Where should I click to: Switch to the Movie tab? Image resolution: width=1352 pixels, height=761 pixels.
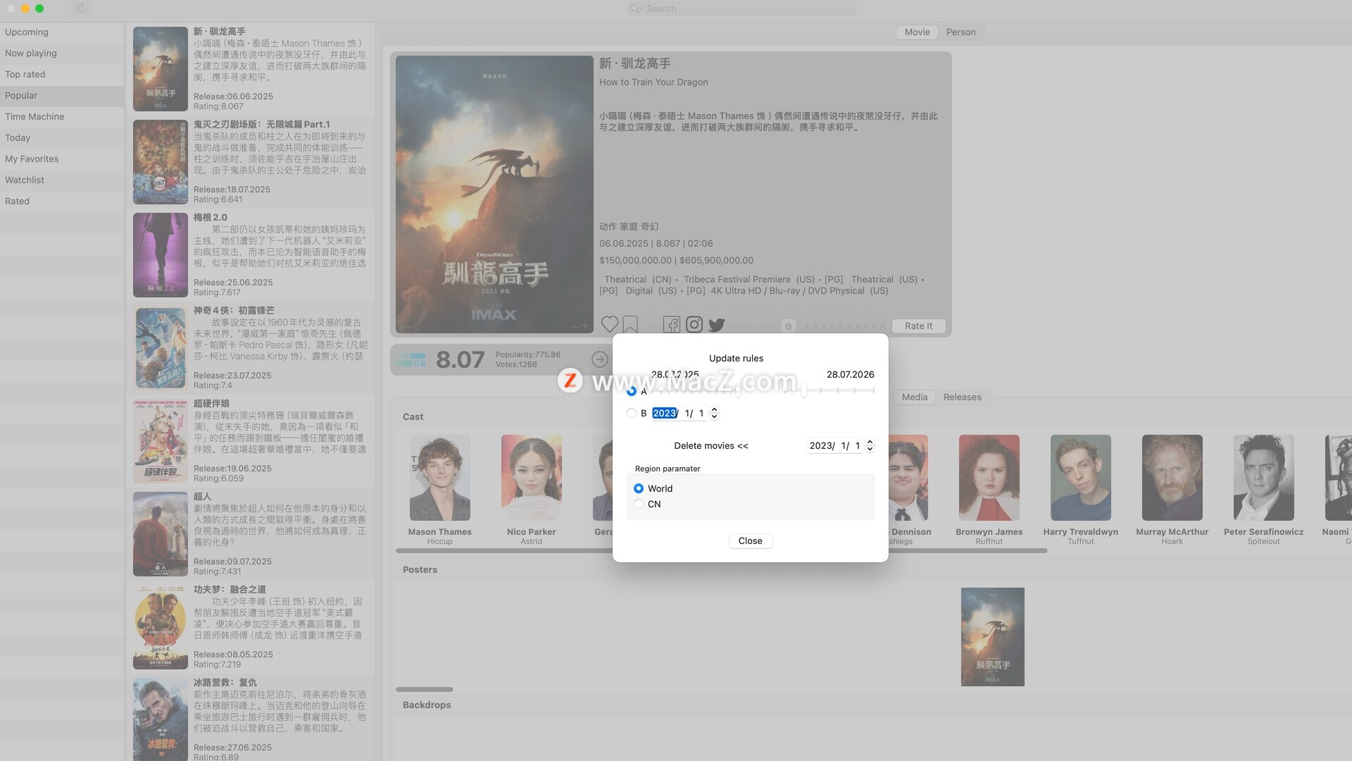(x=917, y=32)
